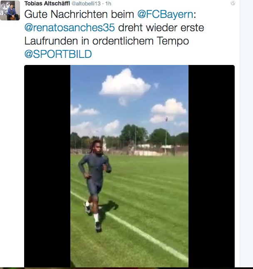This screenshot has height=269, width=253.
Task: Click the right black bar of video
Action: coord(211,166)
